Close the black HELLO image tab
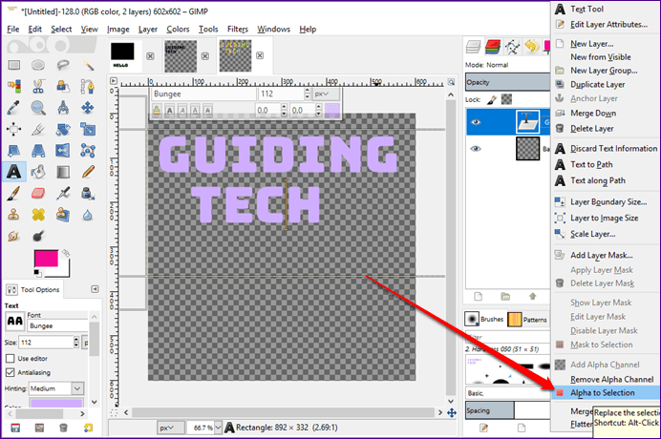The width and height of the screenshot is (661, 439). click(x=150, y=56)
